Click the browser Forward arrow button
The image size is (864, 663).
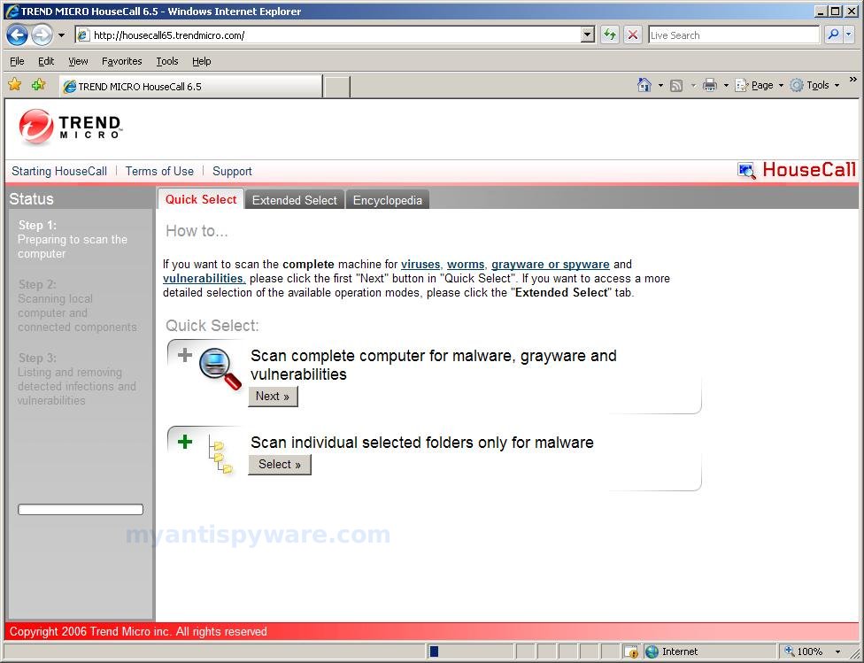pyautogui.click(x=42, y=35)
